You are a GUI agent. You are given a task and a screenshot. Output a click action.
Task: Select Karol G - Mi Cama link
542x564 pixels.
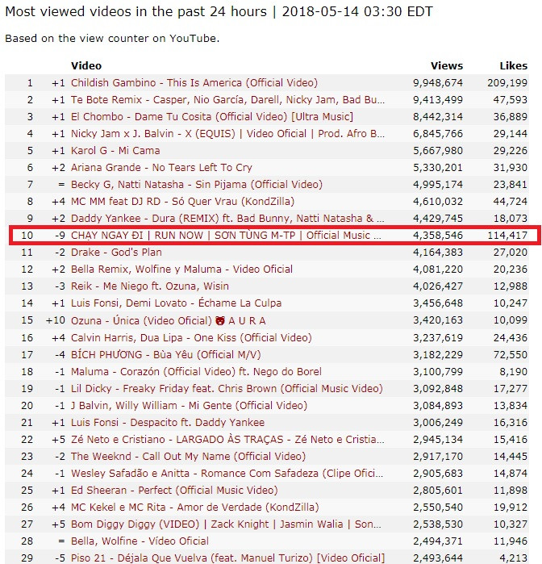(115, 150)
